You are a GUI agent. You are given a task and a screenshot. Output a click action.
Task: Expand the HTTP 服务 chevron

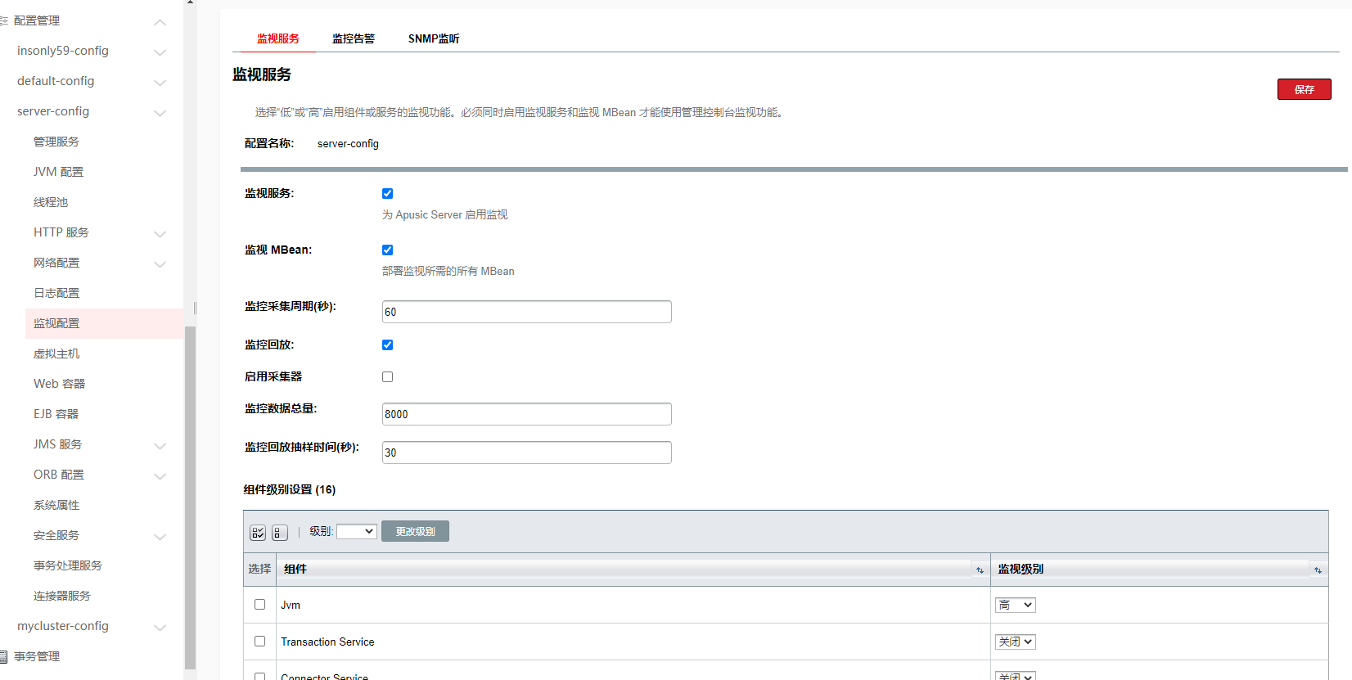[160, 233]
